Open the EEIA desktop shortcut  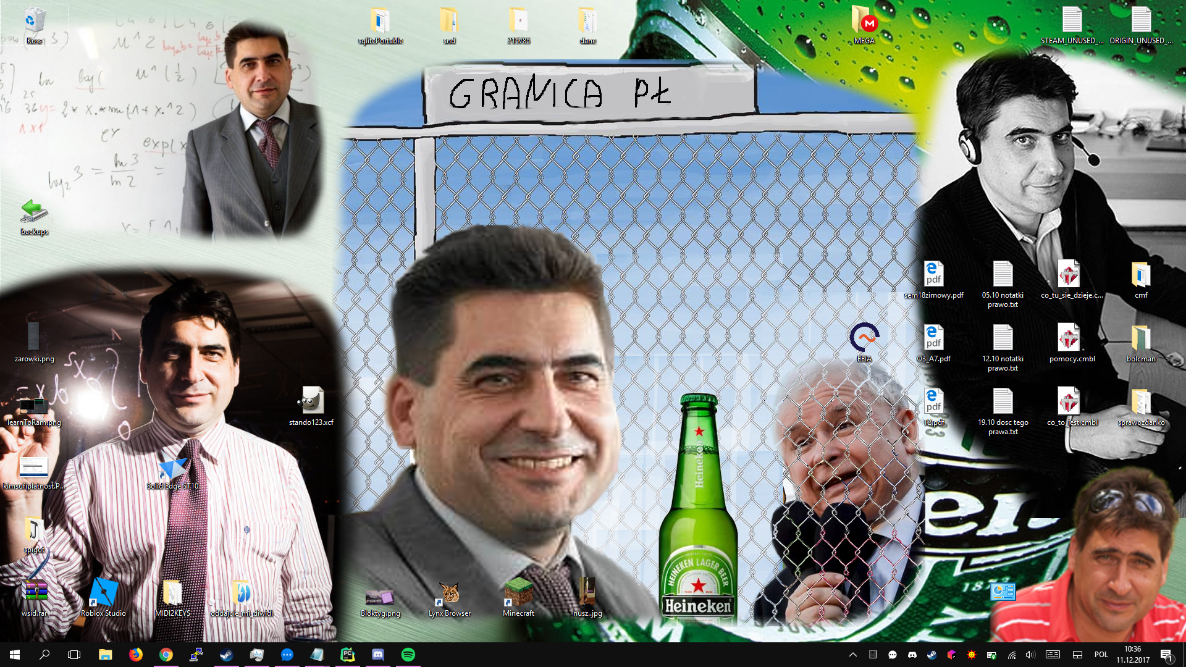(864, 338)
